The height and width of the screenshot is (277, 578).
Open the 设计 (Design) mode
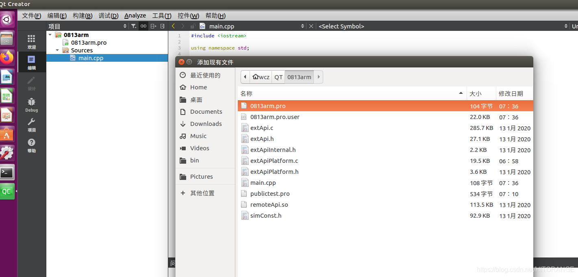(31, 83)
